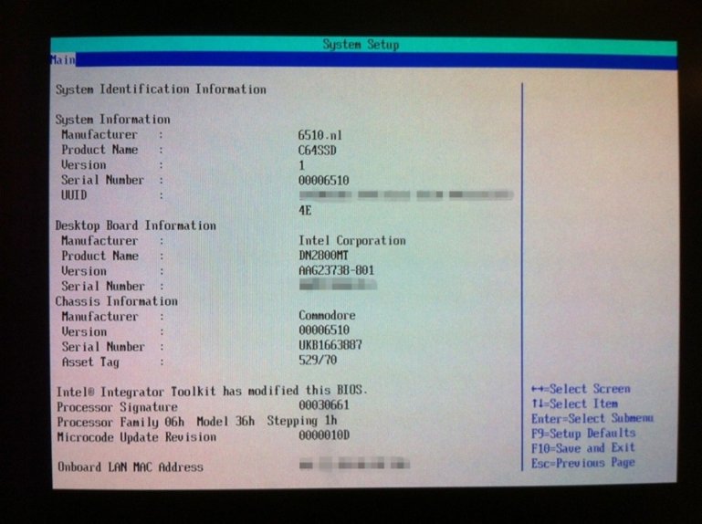Screen dimensions: 702x524
Task: Click the Processor Signature value 00030661
Action: click(323, 405)
